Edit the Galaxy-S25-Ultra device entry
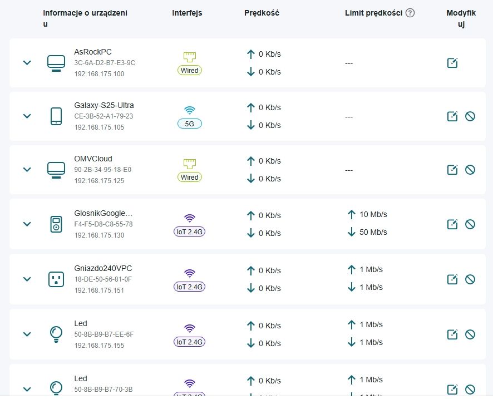The width and height of the screenshot is (493, 399). tap(452, 116)
